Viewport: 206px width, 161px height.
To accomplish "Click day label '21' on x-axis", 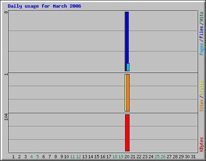I will pyautogui.click(x=133, y=157).
